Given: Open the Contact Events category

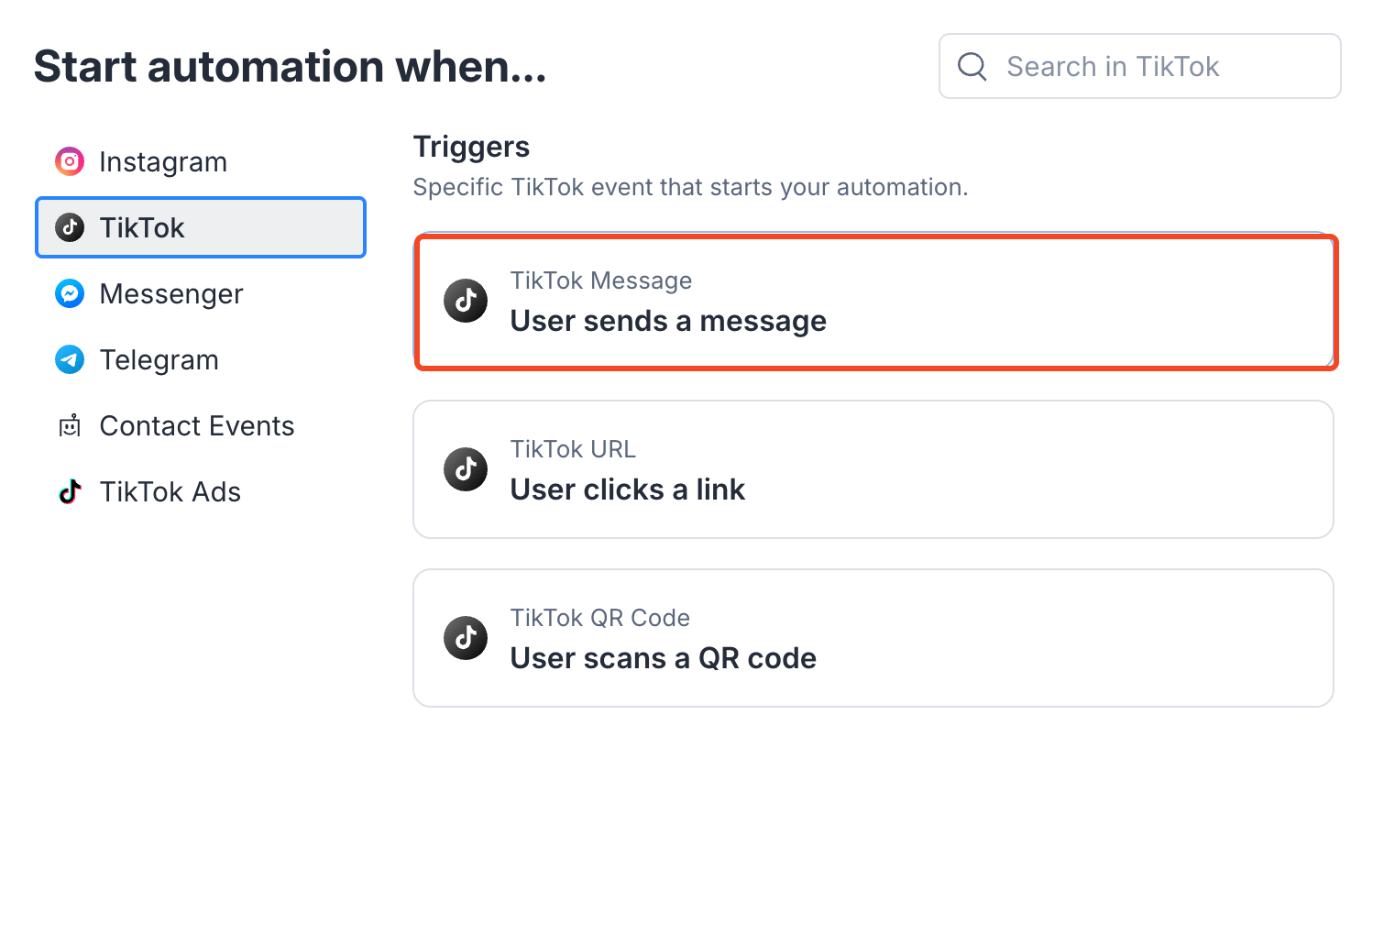Looking at the screenshot, I should (197, 425).
